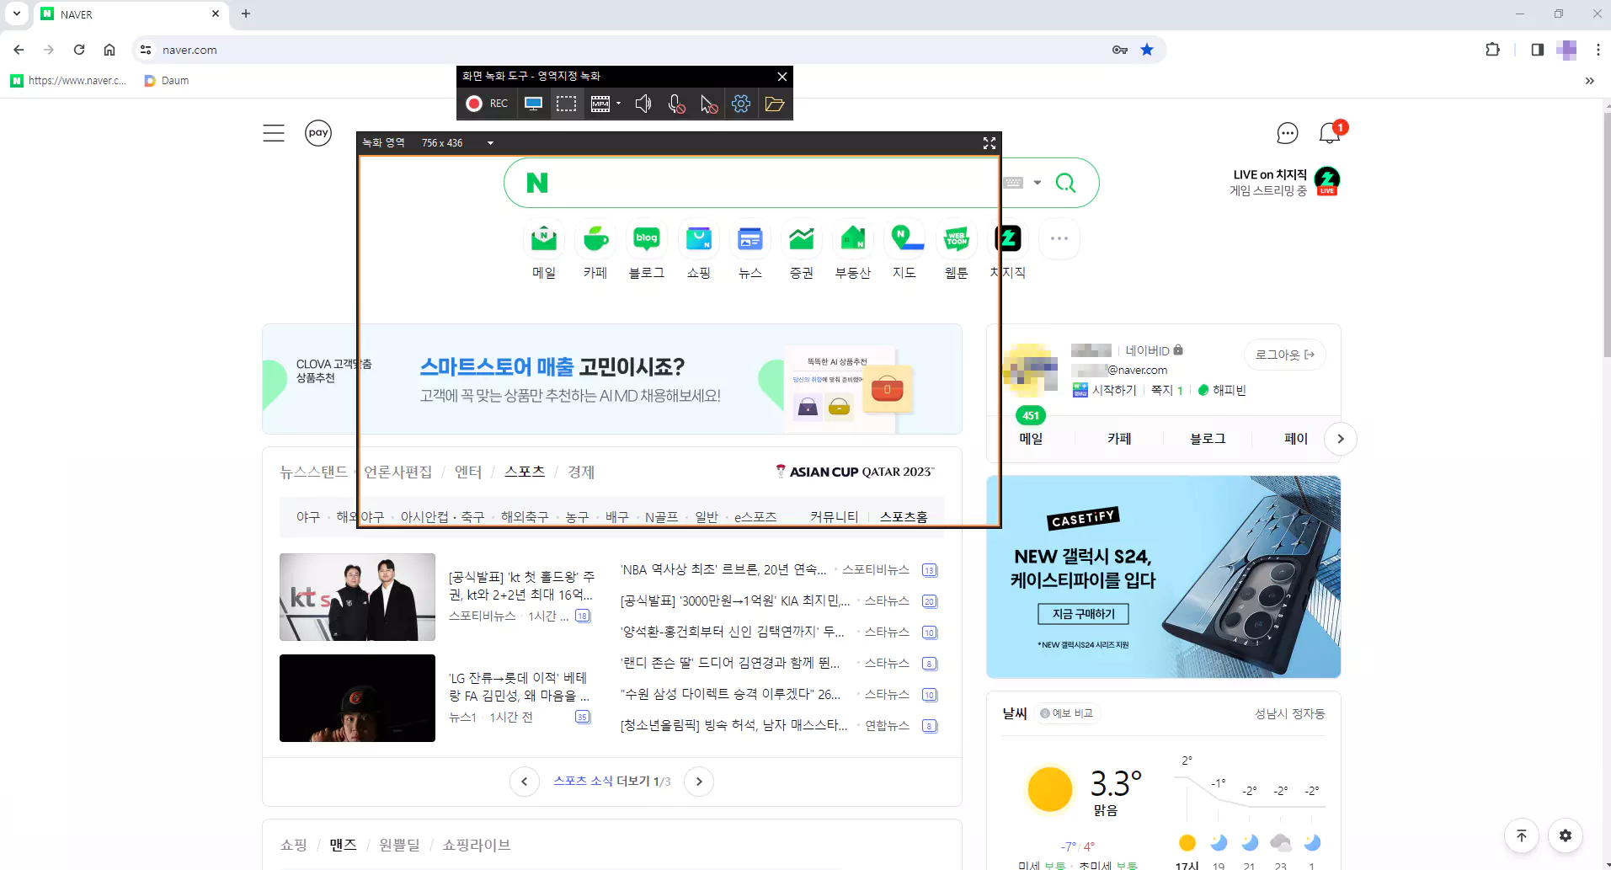Open notifications bell with badge
The image size is (1611, 870).
coord(1331,132)
